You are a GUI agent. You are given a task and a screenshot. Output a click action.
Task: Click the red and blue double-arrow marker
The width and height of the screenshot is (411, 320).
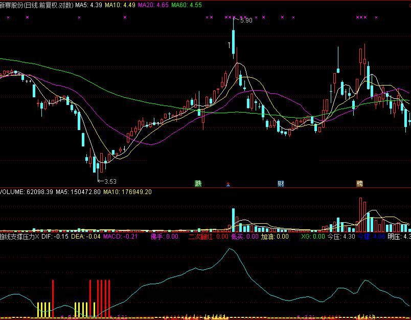pyautogui.click(x=228, y=184)
